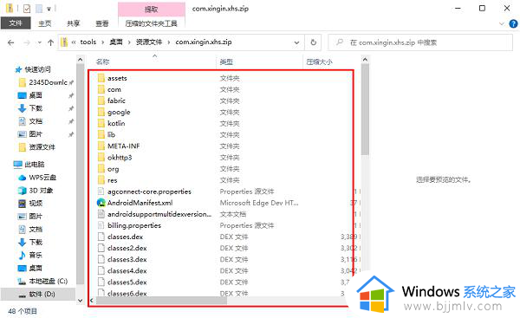Image resolution: width=520 pixels, height=318 pixels.
Task: Select classes5.dex file name
Action: point(127,282)
